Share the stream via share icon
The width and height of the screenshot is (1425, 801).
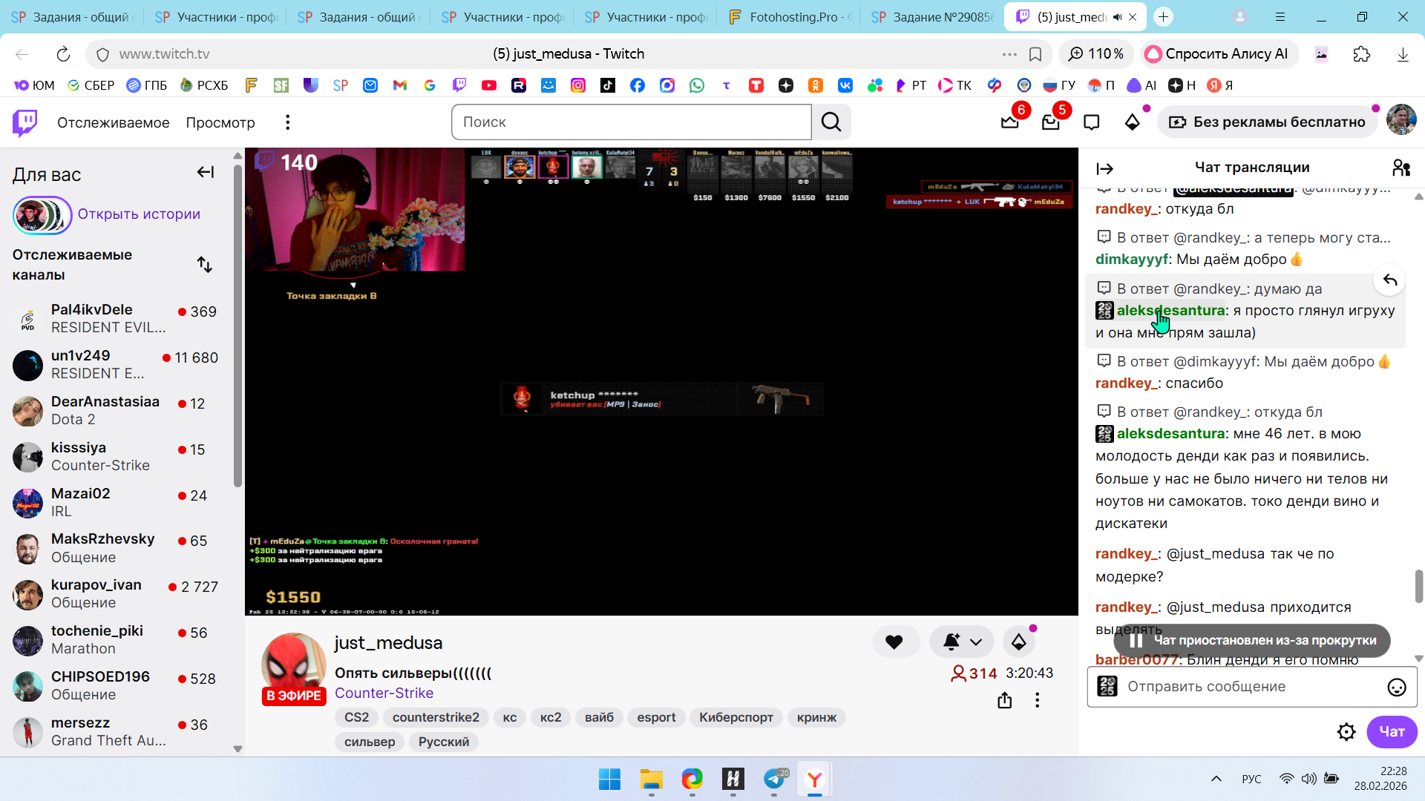coord(1004,700)
